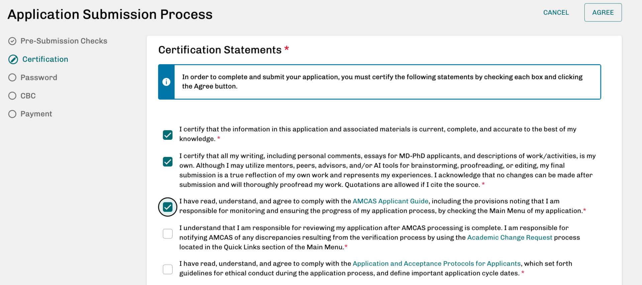The height and width of the screenshot is (285, 642).
Task: Check the application review responsibility checkbox
Action: tap(168, 233)
